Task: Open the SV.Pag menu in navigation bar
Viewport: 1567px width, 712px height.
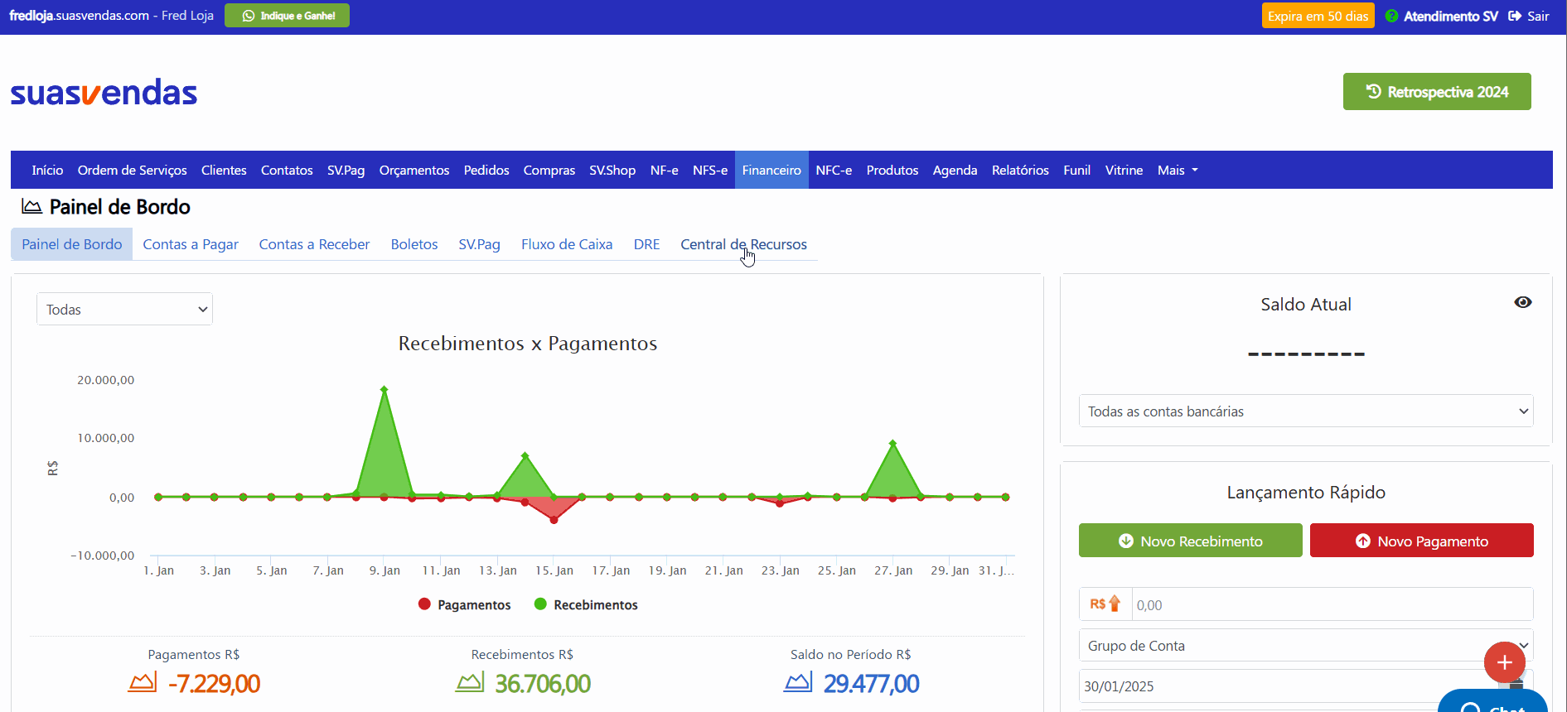Action: (346, 170)
